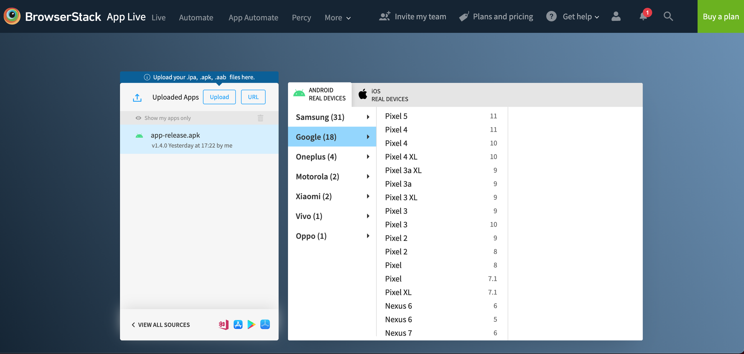Open the TestFlight source icon
744x354 pixels.
click(x=265, y=324)
